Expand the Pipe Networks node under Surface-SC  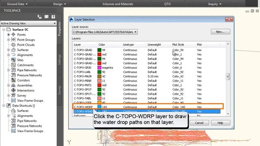pyautogui.click(x=9, y=70)
